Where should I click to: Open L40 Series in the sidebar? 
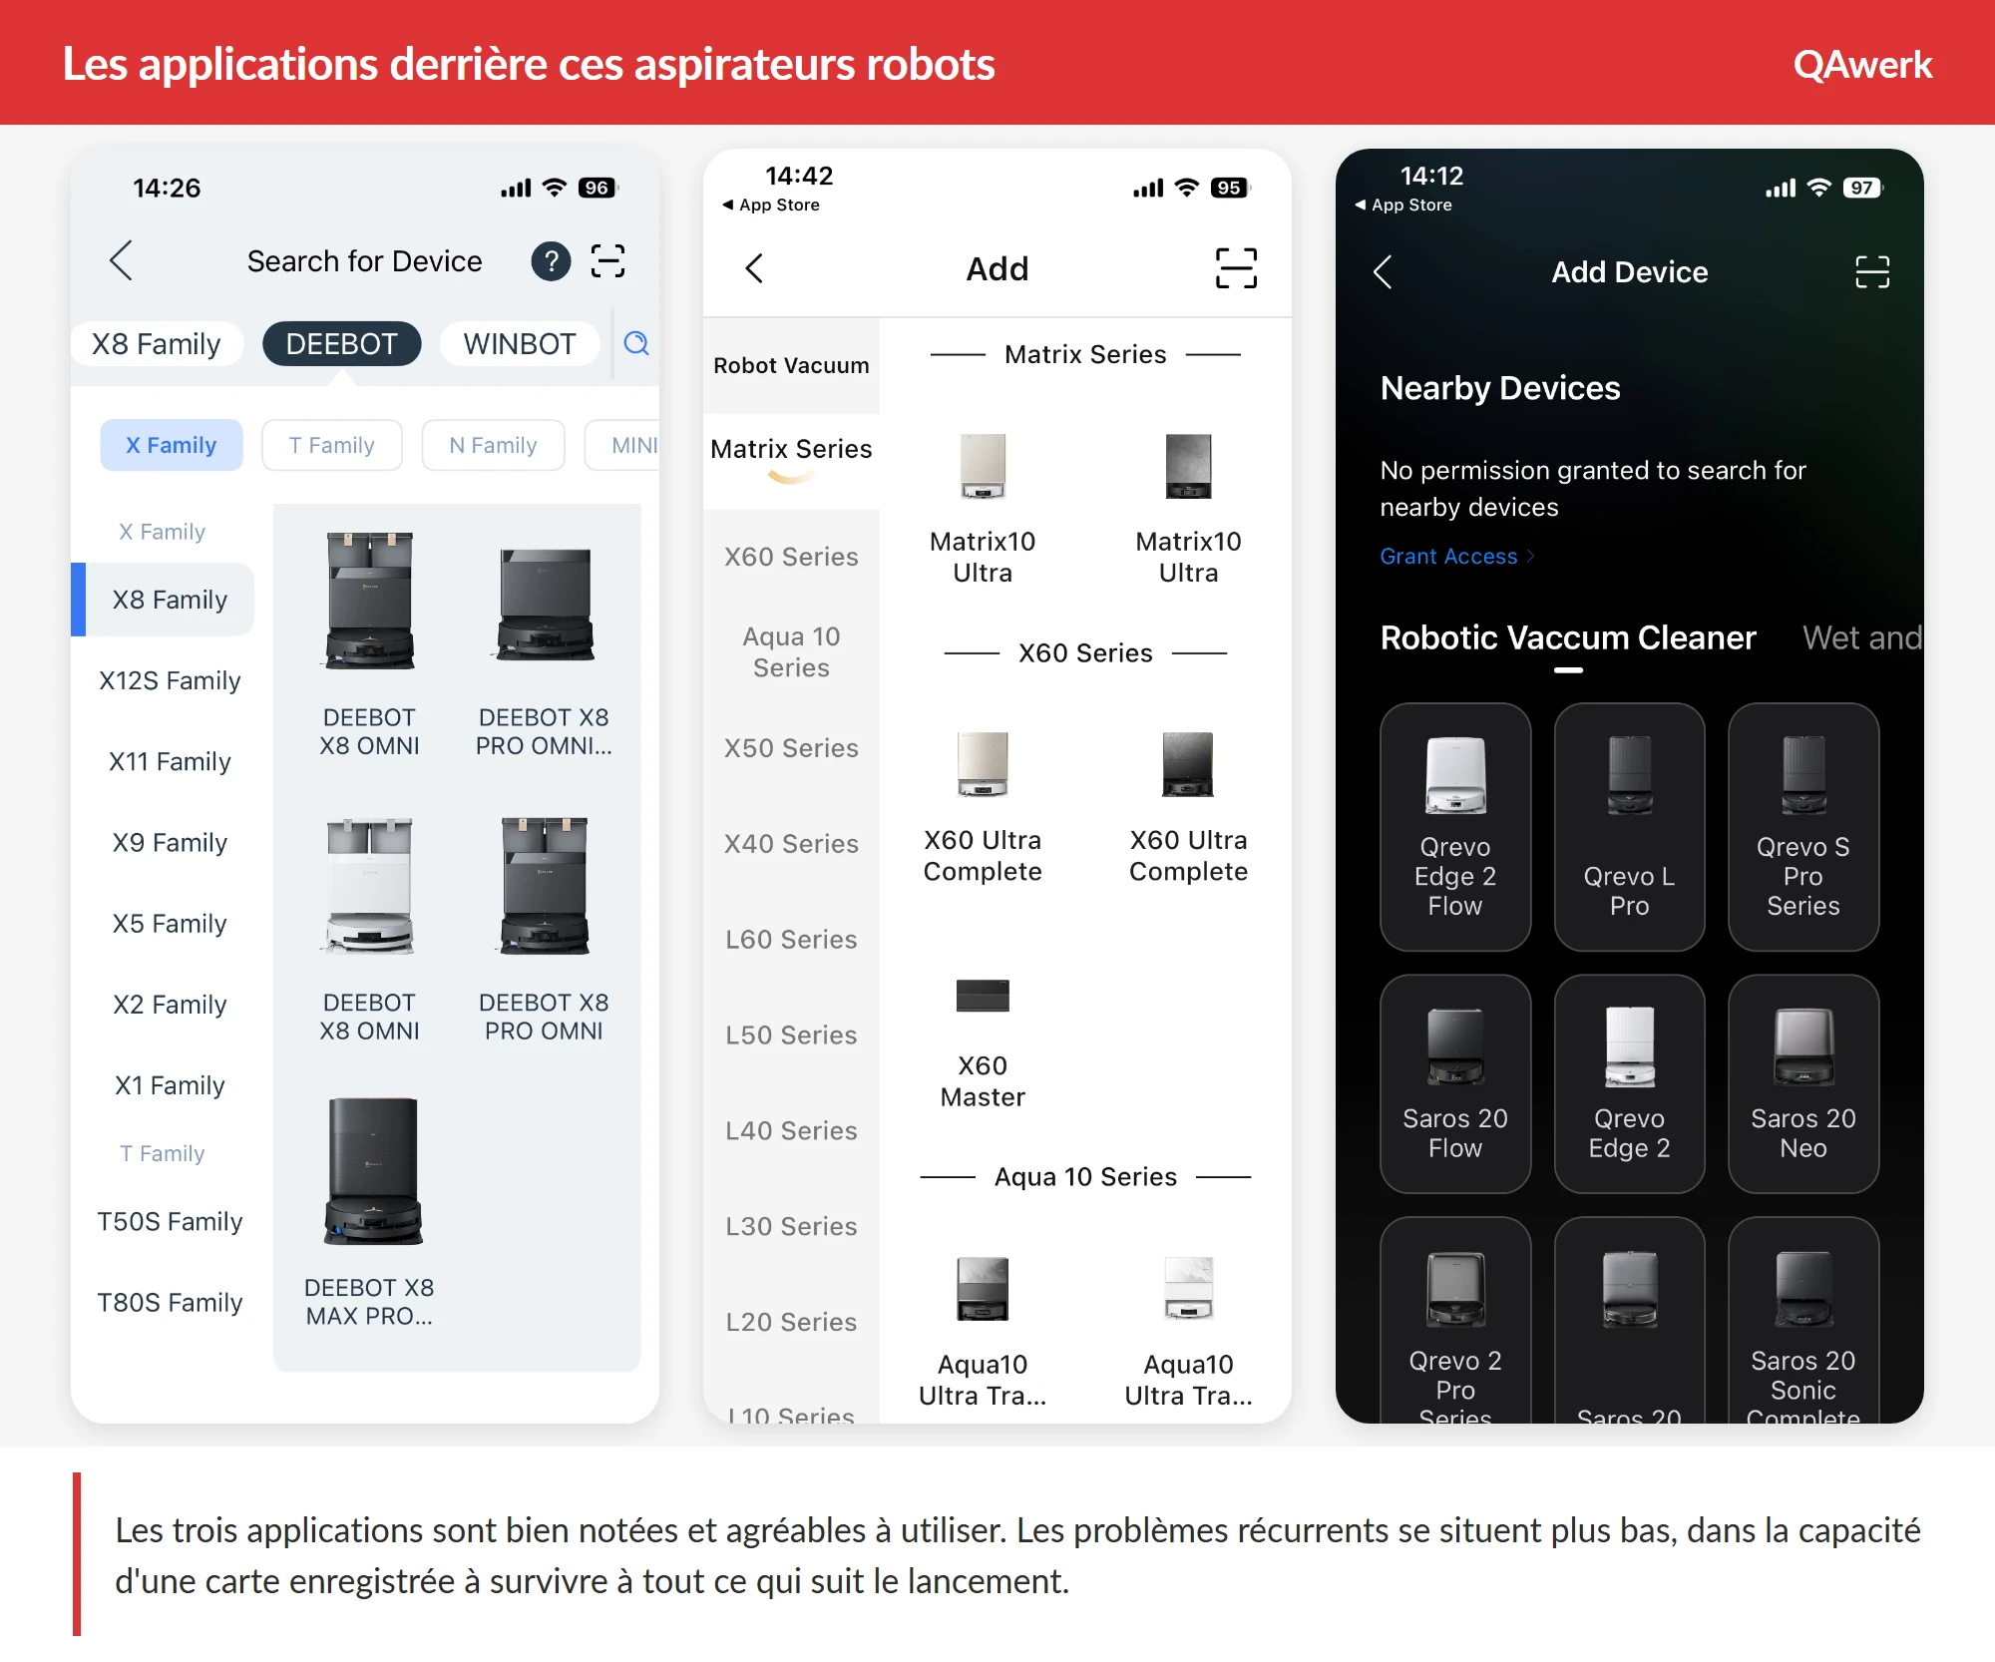pyautogui.click(x=791, y=1131)
